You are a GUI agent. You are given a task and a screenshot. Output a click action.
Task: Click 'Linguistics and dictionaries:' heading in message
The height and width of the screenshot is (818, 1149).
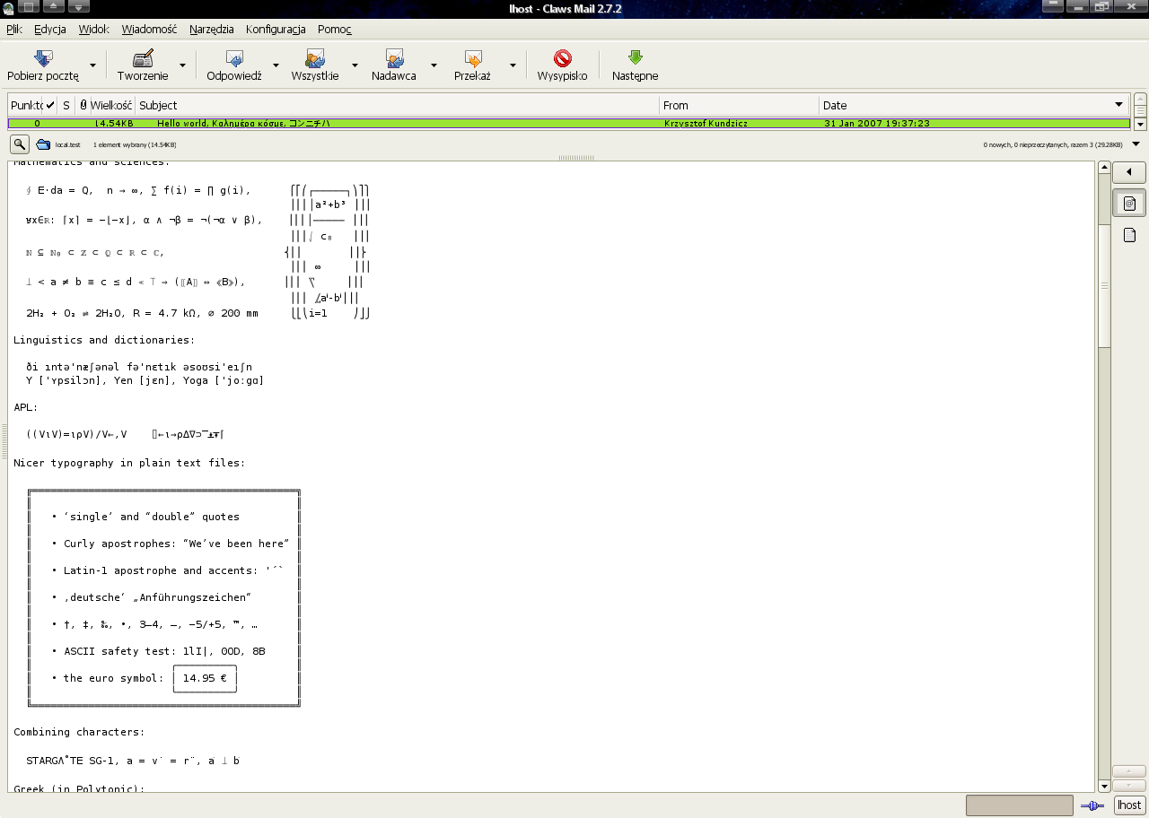click(104, 340)
